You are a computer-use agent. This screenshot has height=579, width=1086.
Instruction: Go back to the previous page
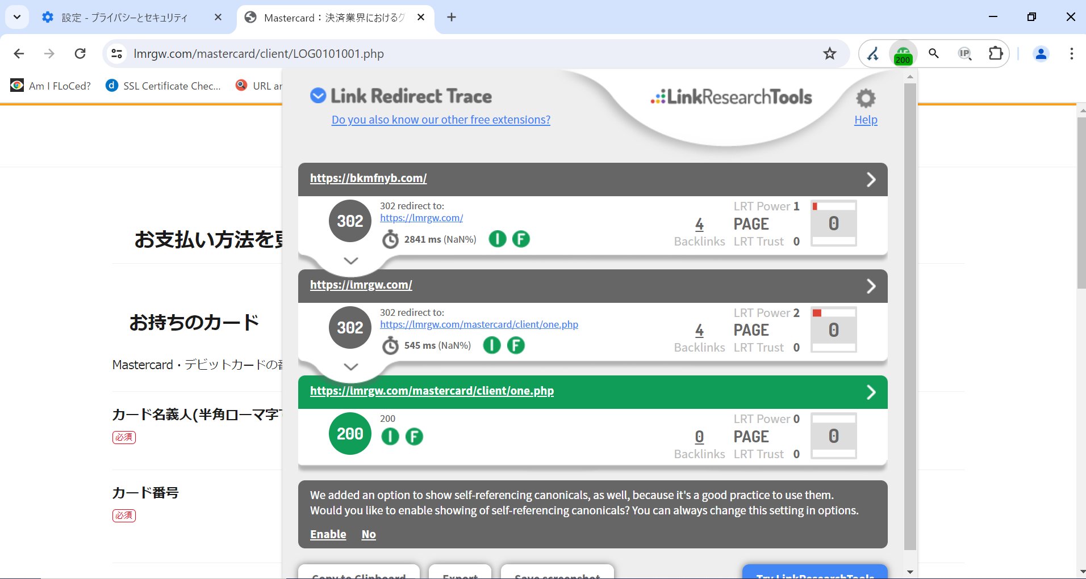click(19, 54)
